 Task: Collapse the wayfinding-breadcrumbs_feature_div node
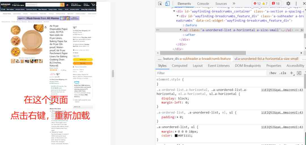coord(178,16)
